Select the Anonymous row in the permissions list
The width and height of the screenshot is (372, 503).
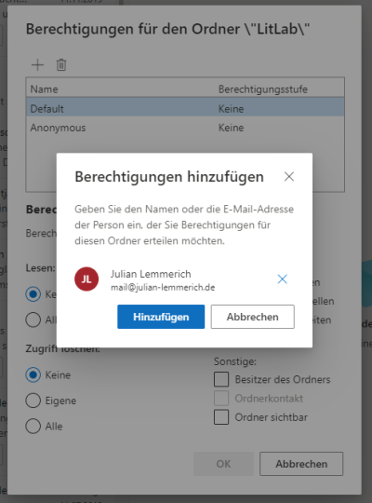[185, 128]
